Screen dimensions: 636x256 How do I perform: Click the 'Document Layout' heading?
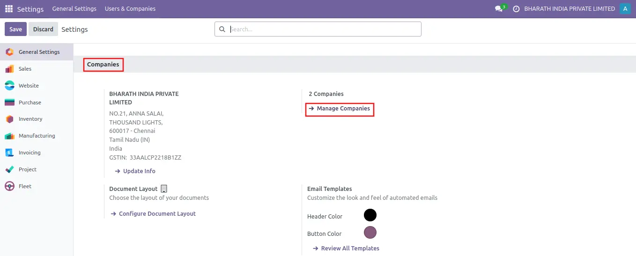click(x=133, y=189)
